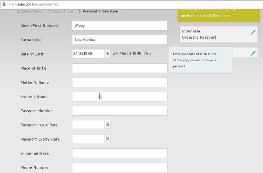Click the 'Mother's Name' label
This screenshot has width=263, height=173.
[35, 82]
